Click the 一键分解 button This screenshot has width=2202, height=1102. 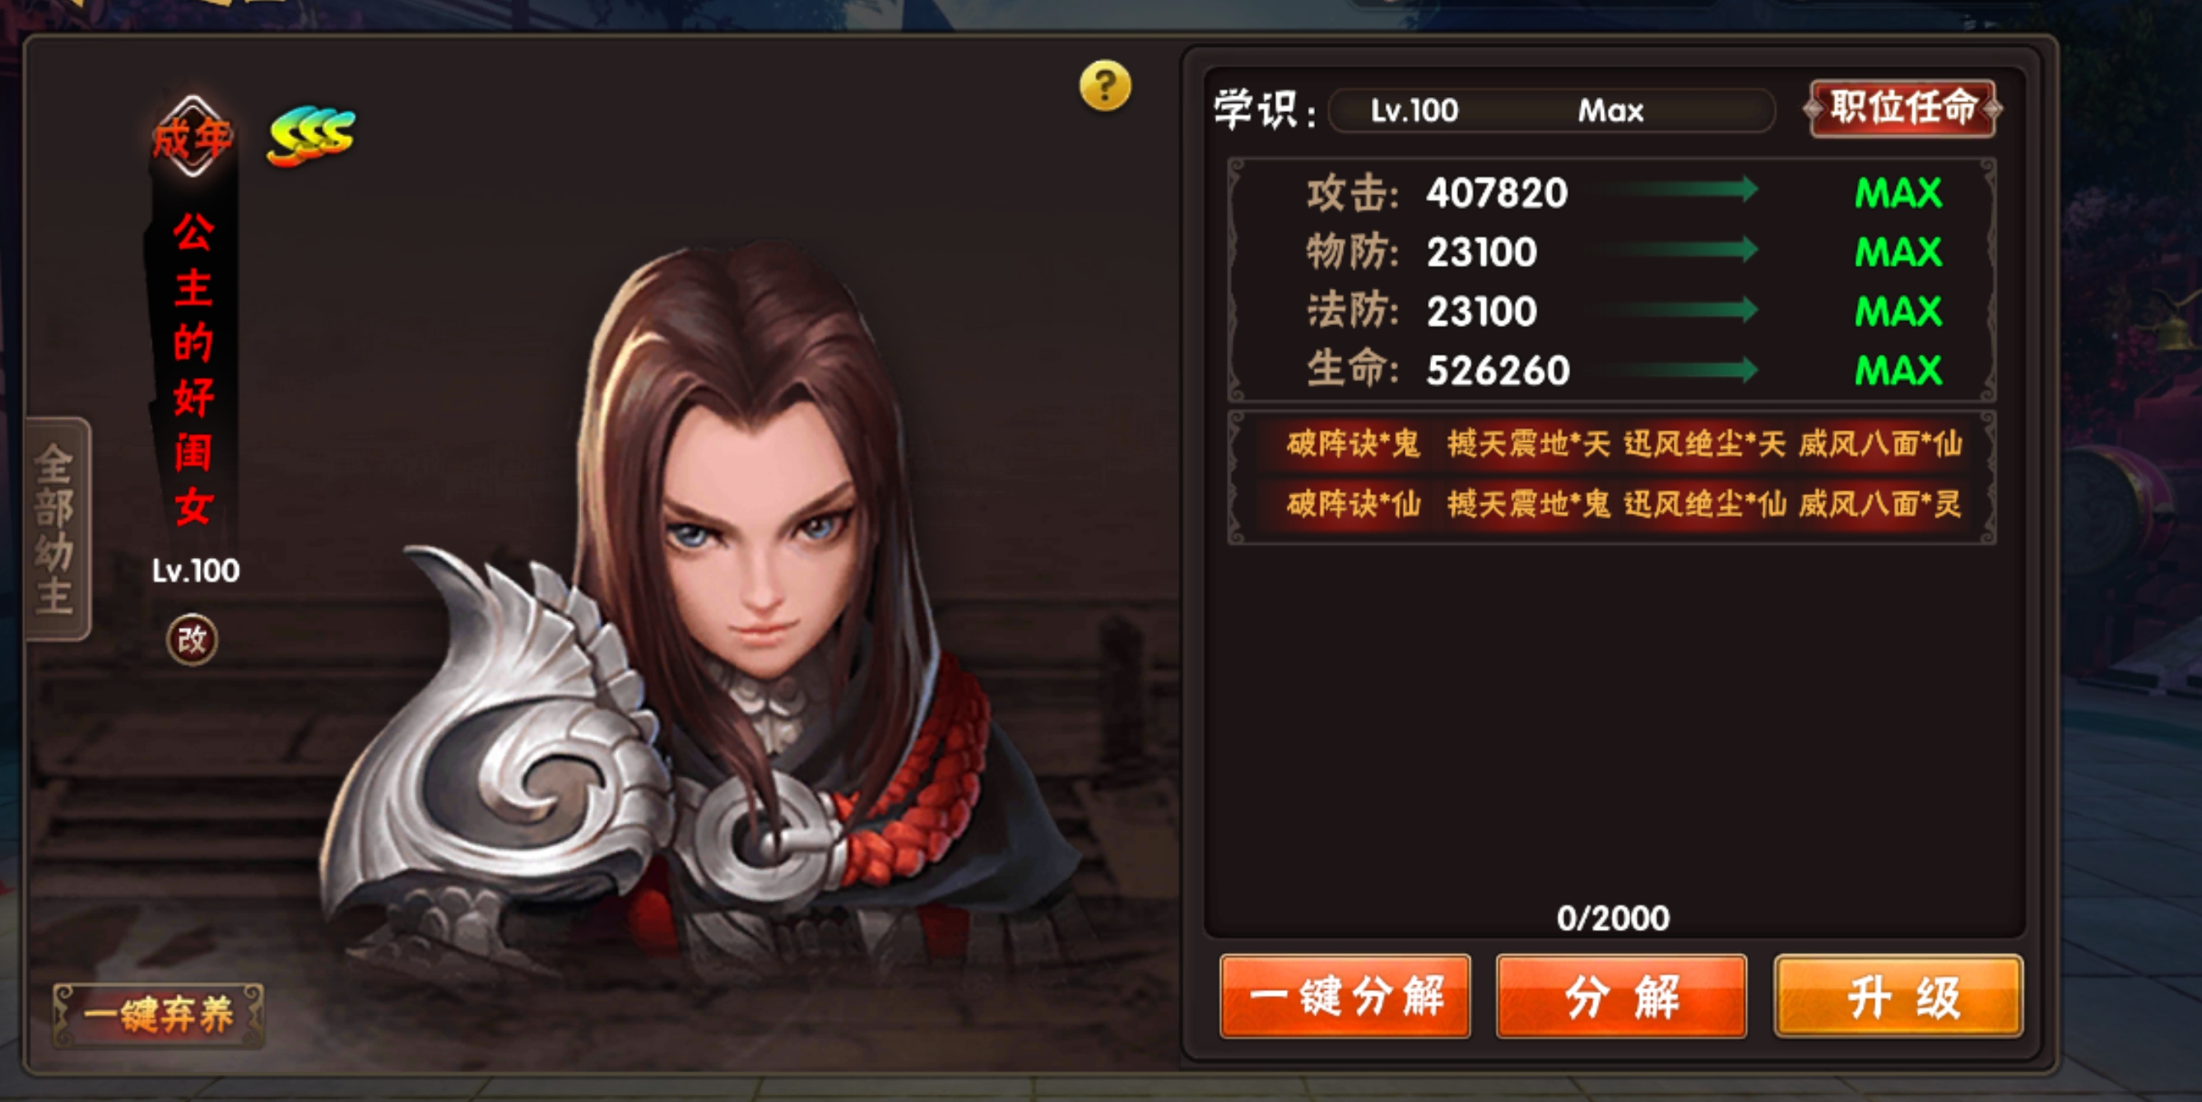[1345, 997]
